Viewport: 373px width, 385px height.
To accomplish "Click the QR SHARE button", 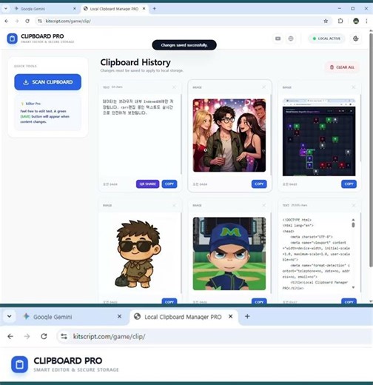I will (x=147, y=184).
